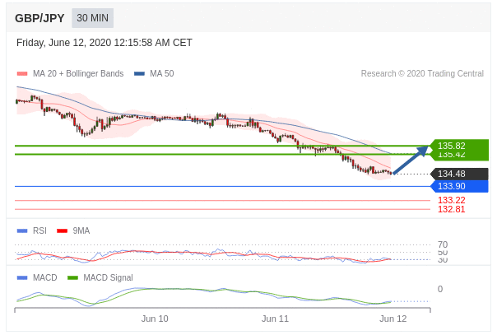The height and width of the screenshot is (335, 497).
Task: Click the Jun 12 date axis label
Action: pos(393,319)
